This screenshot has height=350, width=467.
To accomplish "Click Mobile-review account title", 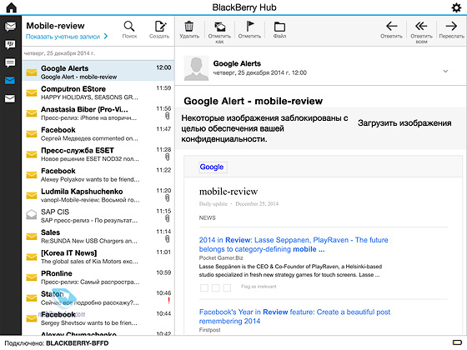I will (55, 26).
